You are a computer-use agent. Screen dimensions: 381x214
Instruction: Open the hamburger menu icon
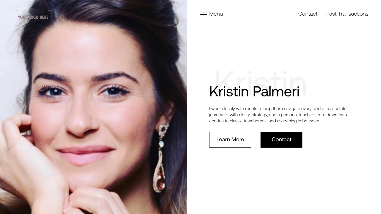203,14
